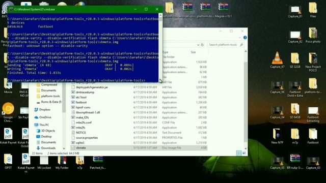Open My Folder on desktop
Viewport: 326px width, 183px height.
tap(62, 163)
